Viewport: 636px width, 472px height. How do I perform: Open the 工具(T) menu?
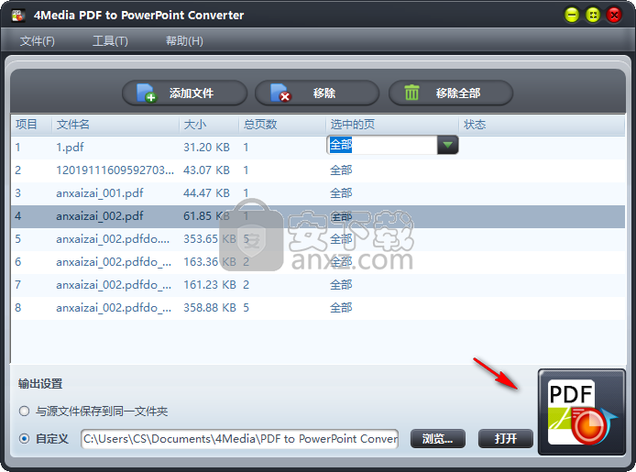(x=110, y=41)
